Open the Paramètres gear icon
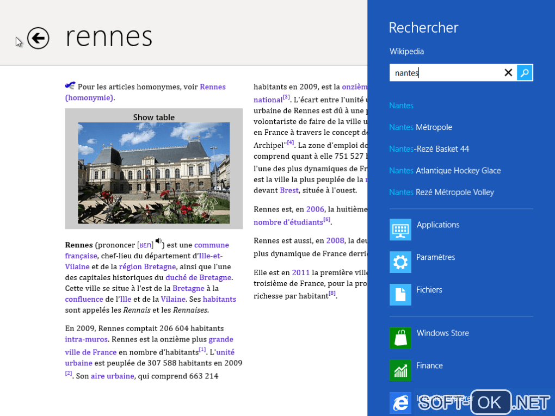Image resolution: width=555 pixels, height=416 pixels. [x=400, y=262]
